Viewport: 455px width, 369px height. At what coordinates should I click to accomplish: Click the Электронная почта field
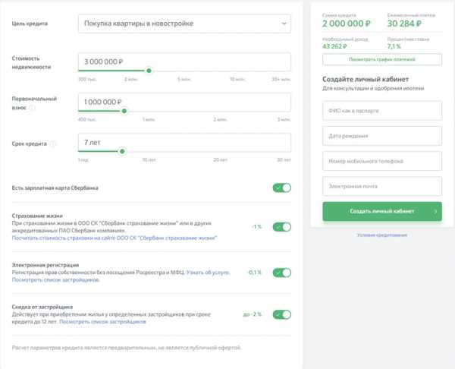(x=382, y=186)
